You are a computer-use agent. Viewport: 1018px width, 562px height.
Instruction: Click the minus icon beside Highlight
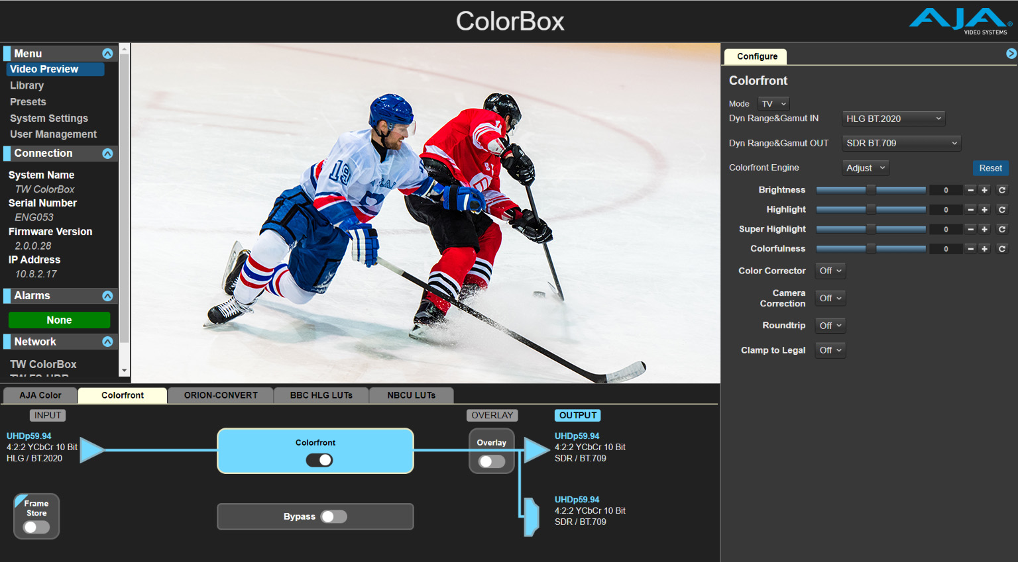coord(970,209)
